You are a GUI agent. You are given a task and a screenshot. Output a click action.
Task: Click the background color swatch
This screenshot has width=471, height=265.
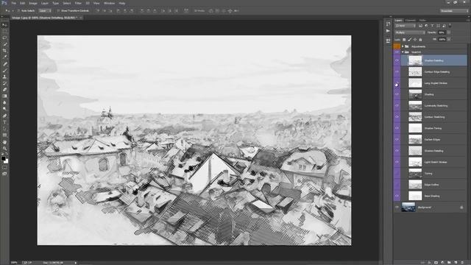click(7, 161)
